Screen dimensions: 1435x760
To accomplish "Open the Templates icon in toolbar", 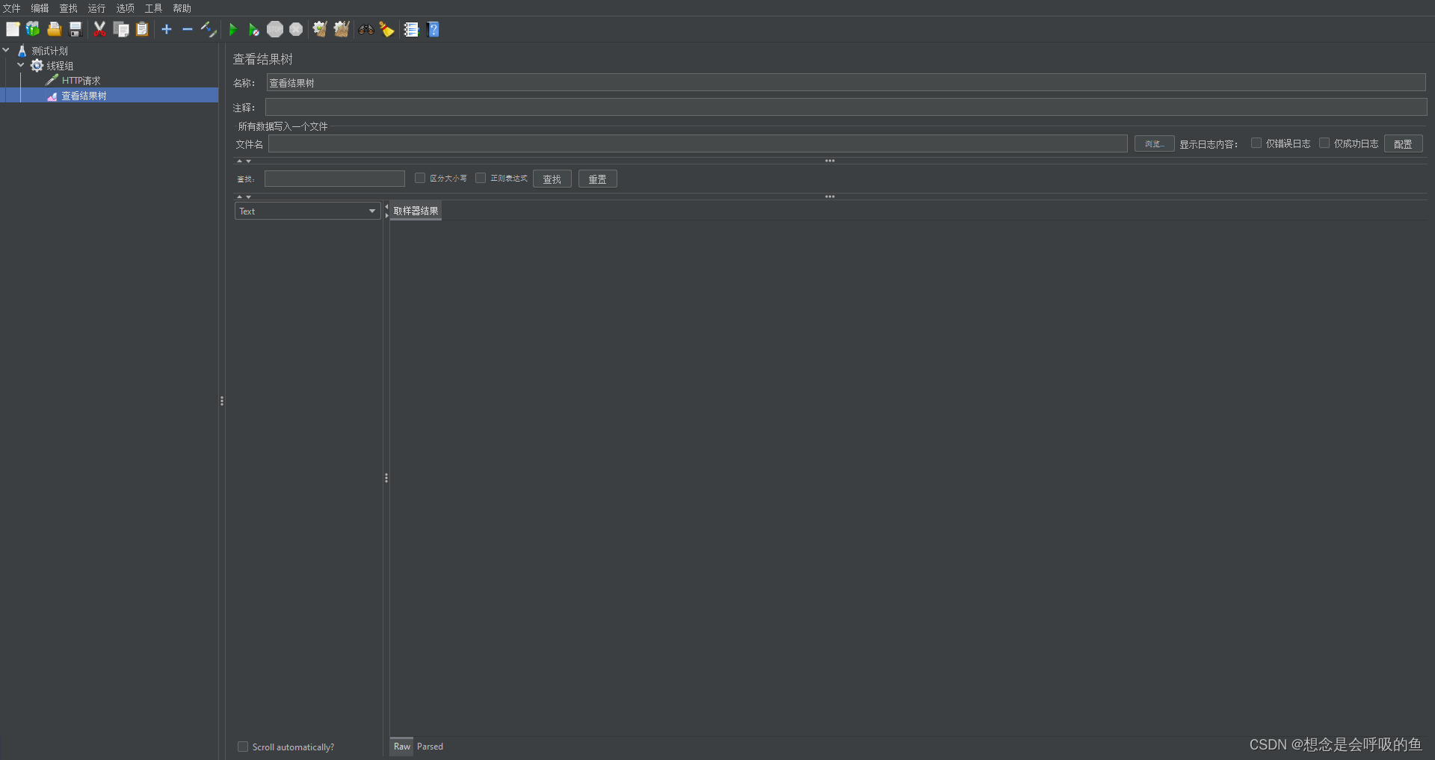I will [x=33, y=29].
